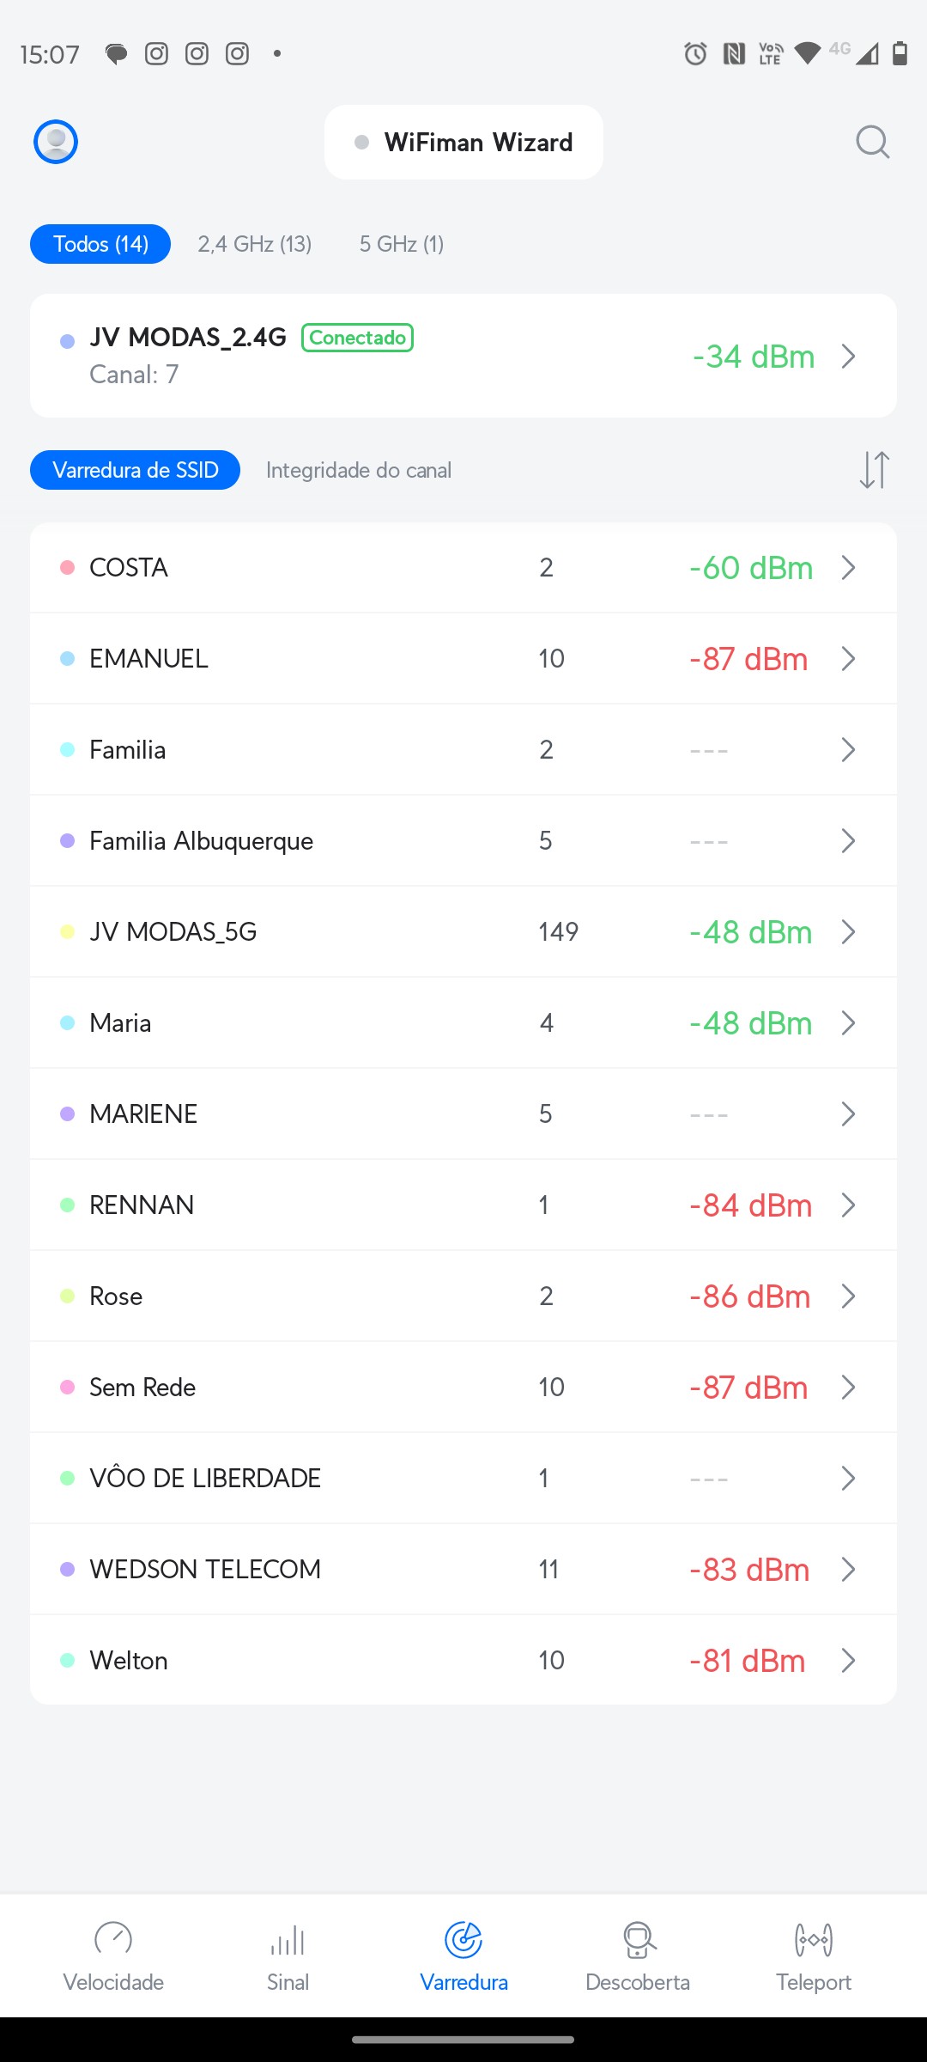Viewport: 927px width, 2062px height.
Task: Open the Teleport icon
Action: coord(814,1939)
